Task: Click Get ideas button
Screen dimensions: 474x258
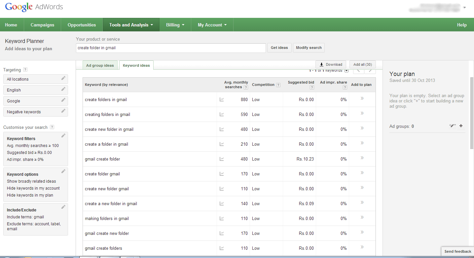Action: 279,48
